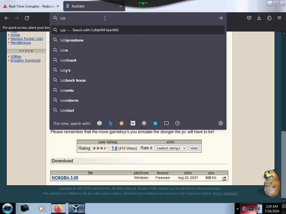
Task: Open the Utilities sidebar link
Action: 16,56
